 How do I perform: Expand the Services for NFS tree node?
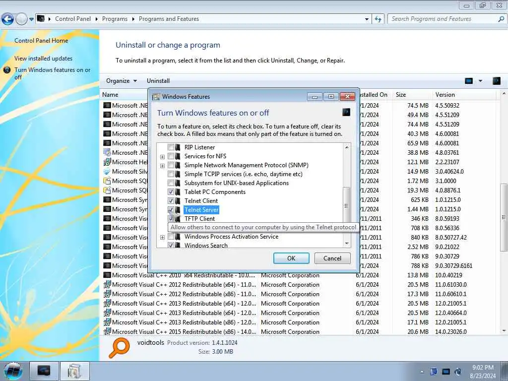click(163, 157)
